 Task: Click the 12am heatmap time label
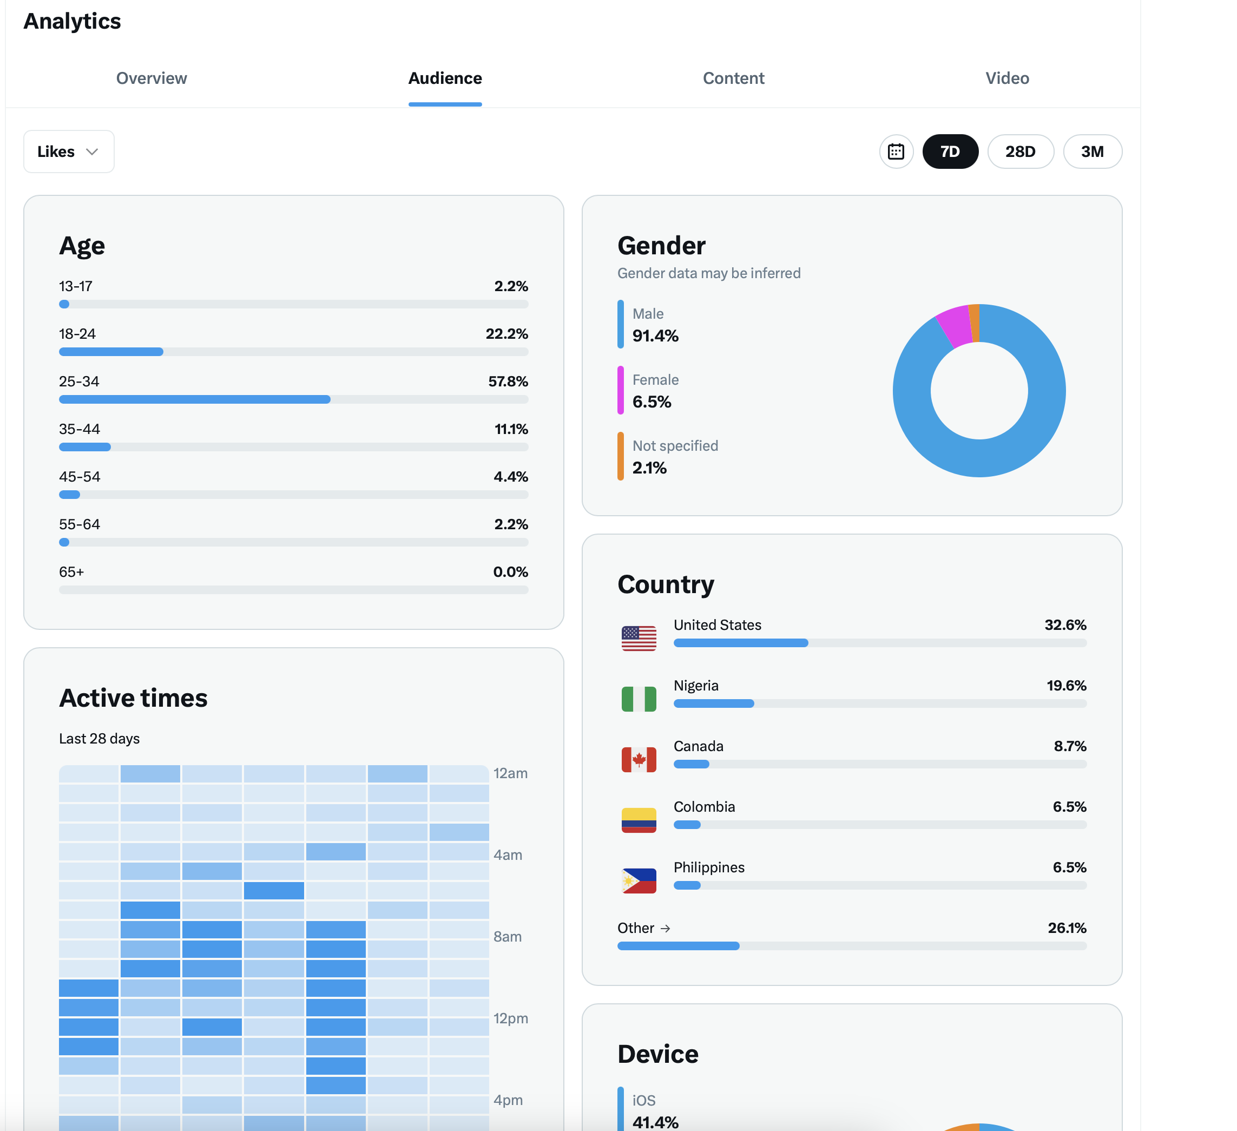point(510,773)
